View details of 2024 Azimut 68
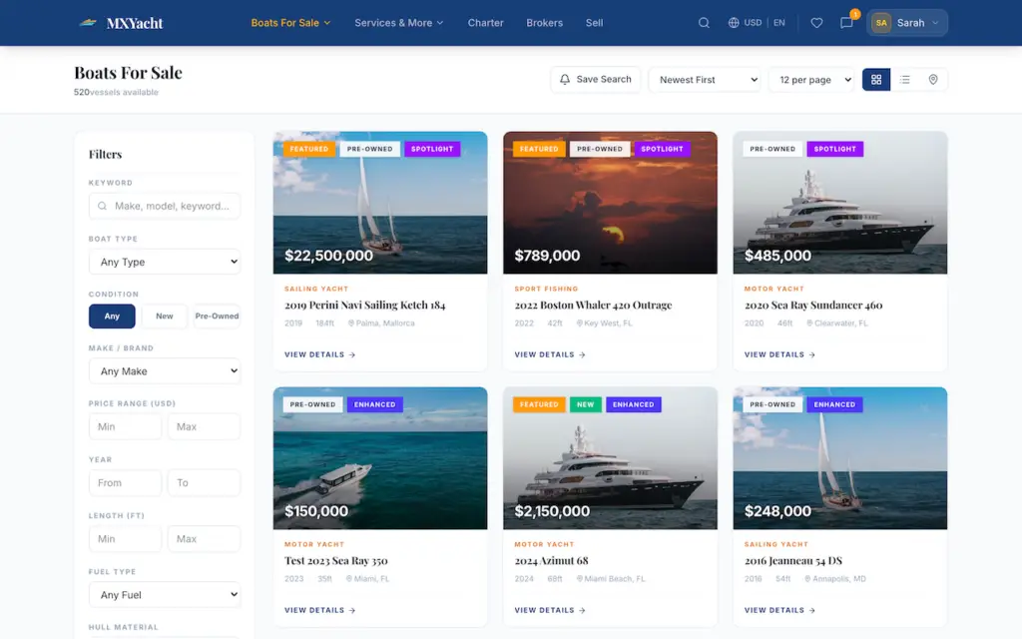 pos(550,611)
